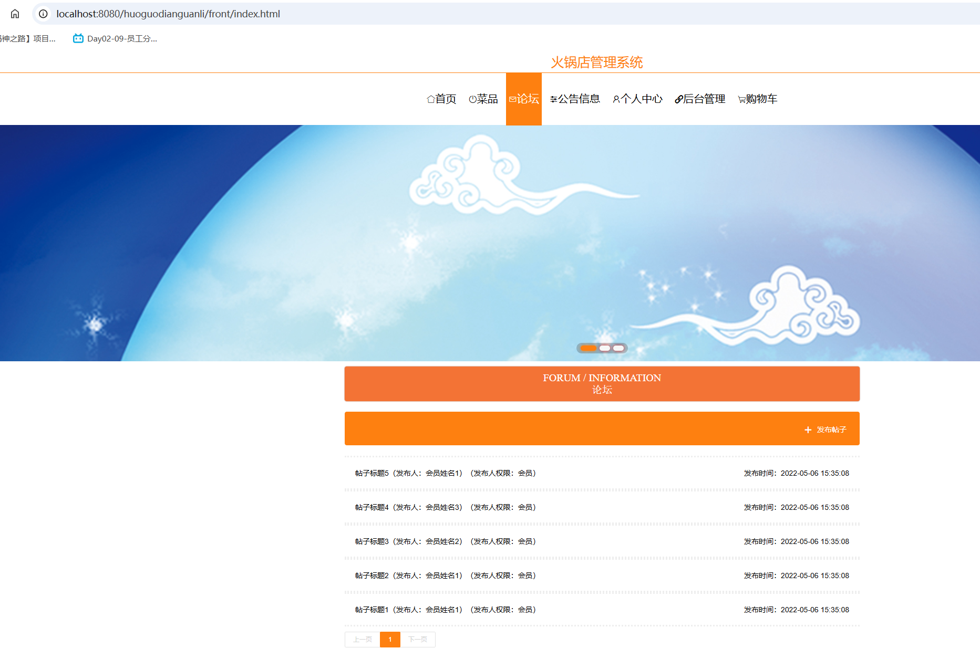Click the plus icon beside 发布帖子
This screenshot has height=659, width=980.
[808, 430]
